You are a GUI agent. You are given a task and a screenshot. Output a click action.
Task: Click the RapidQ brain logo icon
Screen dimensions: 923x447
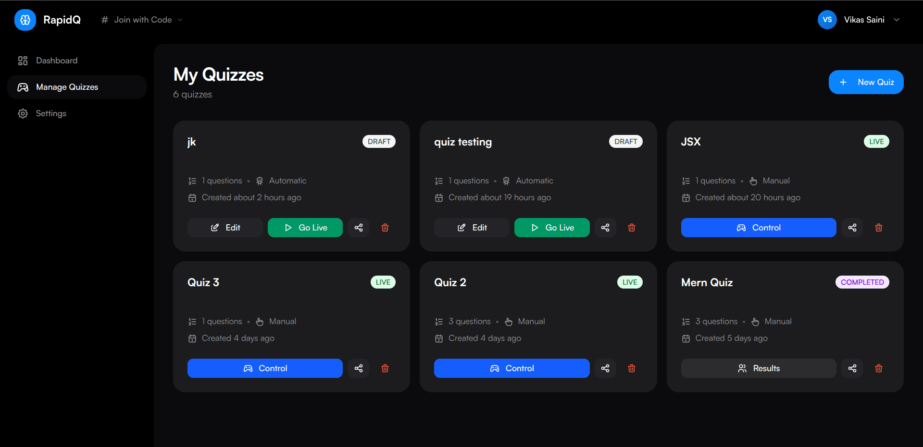coord(25,20)
